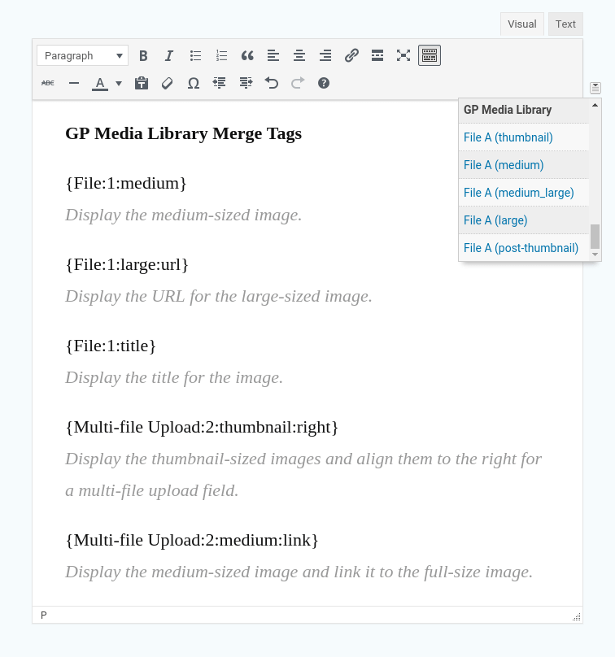Viewport: 615px width, 657px height.
Task: Open the special character Omega picker
Action: pos(194,83)
